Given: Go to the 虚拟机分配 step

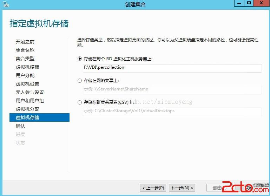Looking at the screenshot, I should (x=27, y=109).
